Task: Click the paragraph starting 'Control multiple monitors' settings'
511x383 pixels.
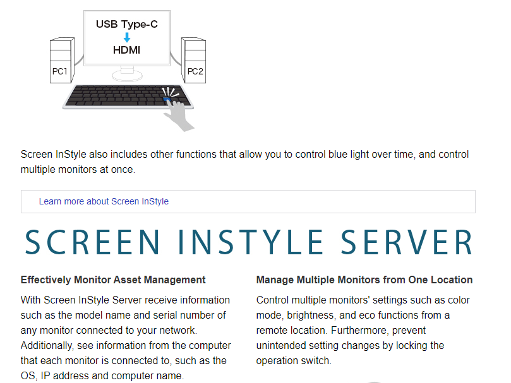Action: [363, 330]
